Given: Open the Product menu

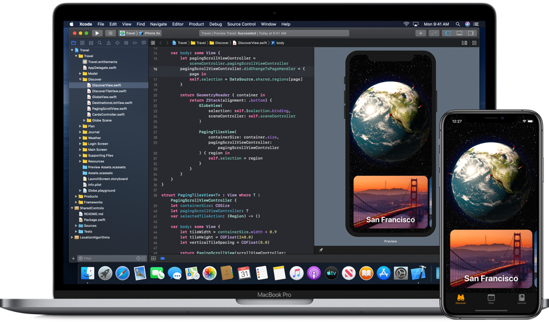Looking at the screenshot, I should coord(197,24).
